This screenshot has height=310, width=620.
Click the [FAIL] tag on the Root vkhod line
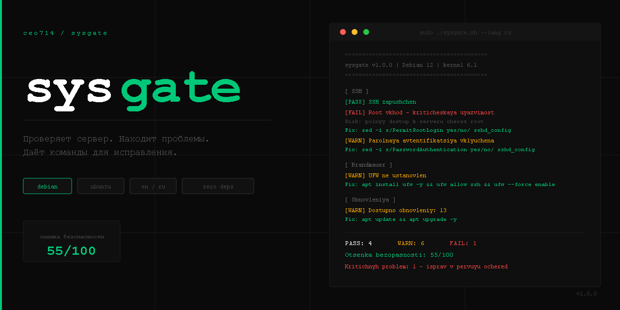click(x=355, y=112)
